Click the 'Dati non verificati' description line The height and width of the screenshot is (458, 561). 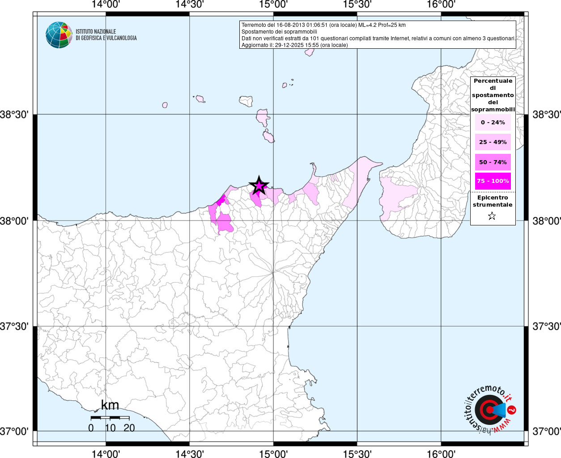[x=378, y=38]
